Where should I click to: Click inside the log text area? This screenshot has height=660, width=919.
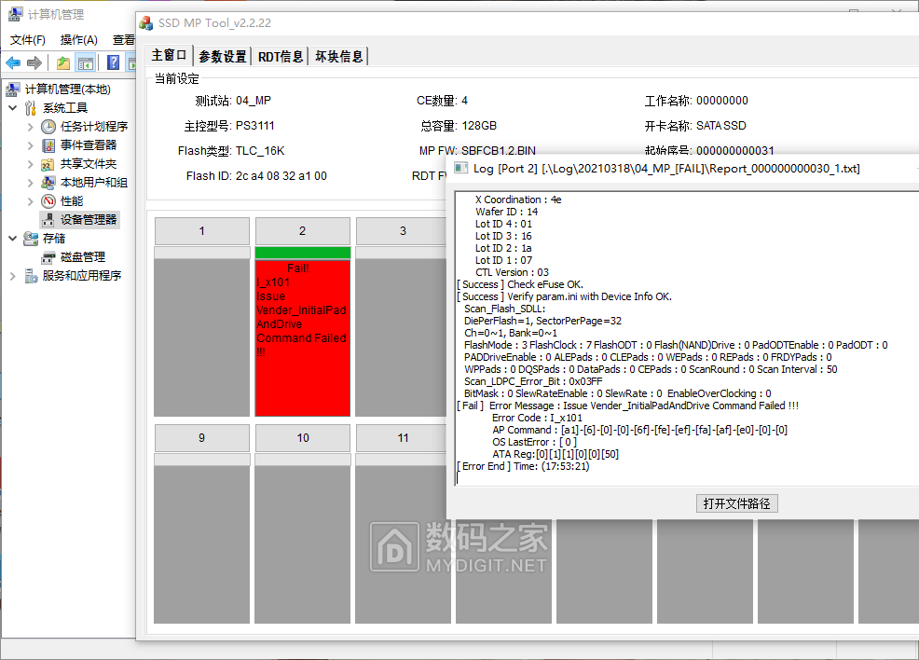tap(686, 338)
